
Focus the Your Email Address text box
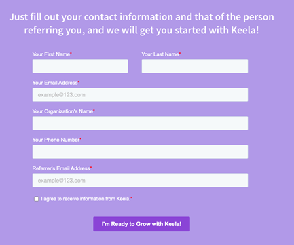(140, 94)
